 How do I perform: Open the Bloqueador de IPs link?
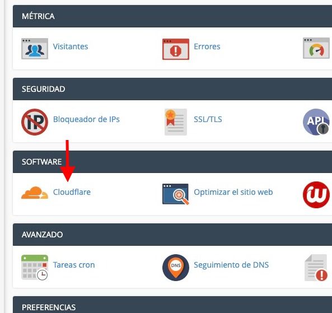coord(86,119)
